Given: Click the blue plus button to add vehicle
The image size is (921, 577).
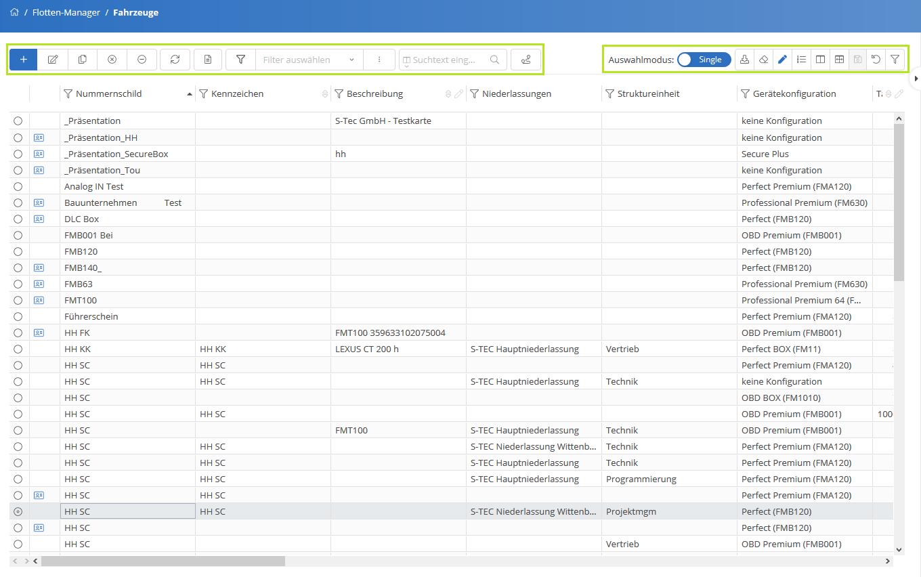Looking at the screenshot, I should pos(24,60).
